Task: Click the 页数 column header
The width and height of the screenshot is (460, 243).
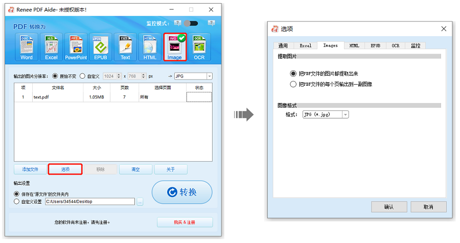Action: pyautogui.click(x=124, y=88)
